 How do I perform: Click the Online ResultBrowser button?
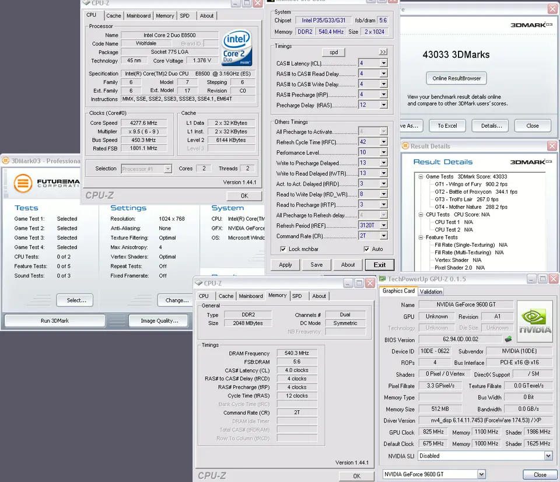(456, 78)
